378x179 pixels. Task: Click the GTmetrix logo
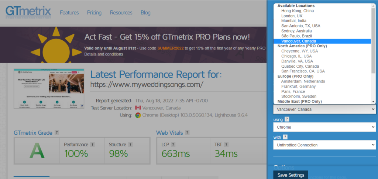[28, 12]
